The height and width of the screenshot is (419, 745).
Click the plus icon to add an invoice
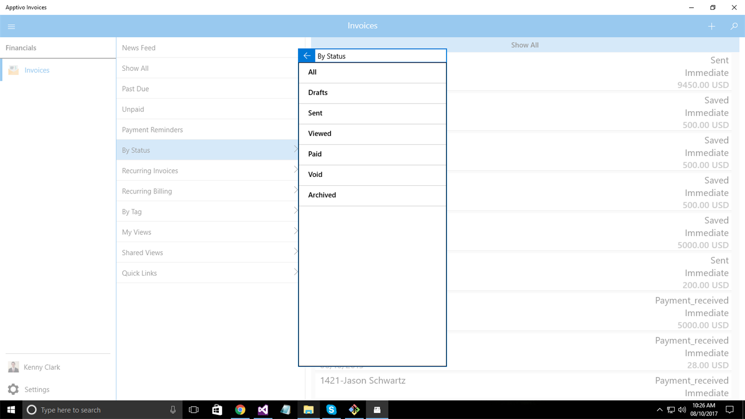pos(711,26)
